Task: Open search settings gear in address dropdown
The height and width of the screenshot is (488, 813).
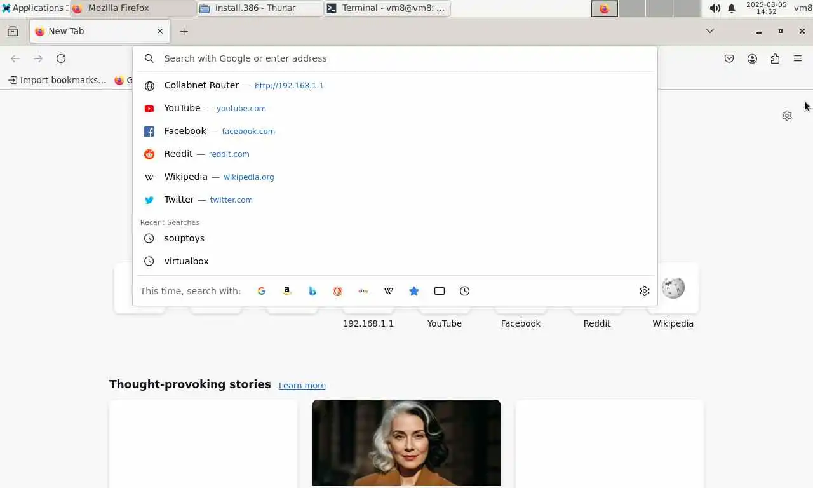Action: click(x=645, y=291)
